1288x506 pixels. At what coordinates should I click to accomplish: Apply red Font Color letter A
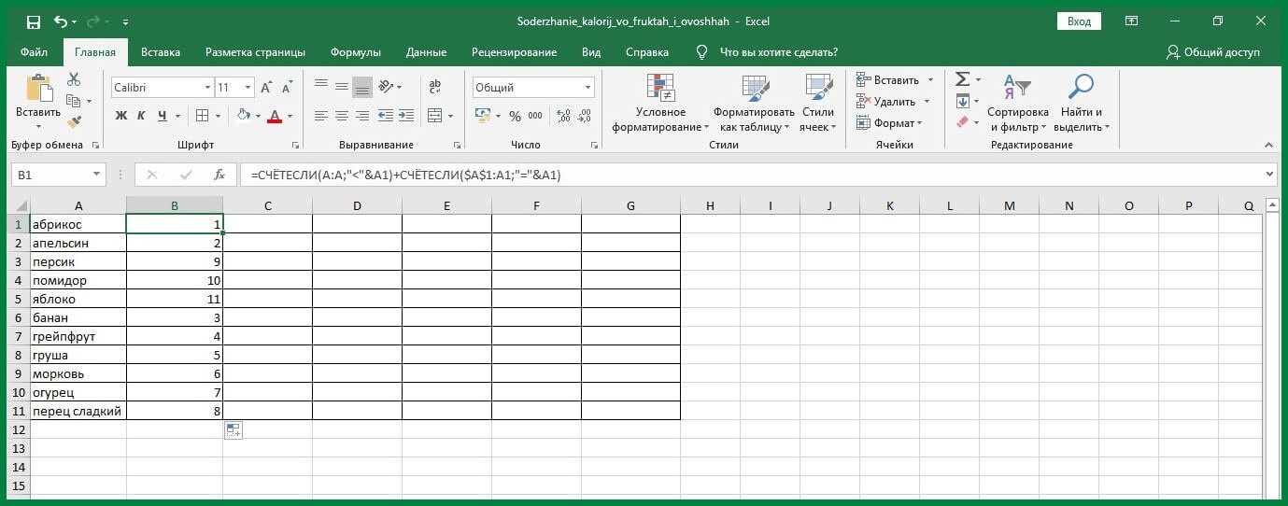275,116
